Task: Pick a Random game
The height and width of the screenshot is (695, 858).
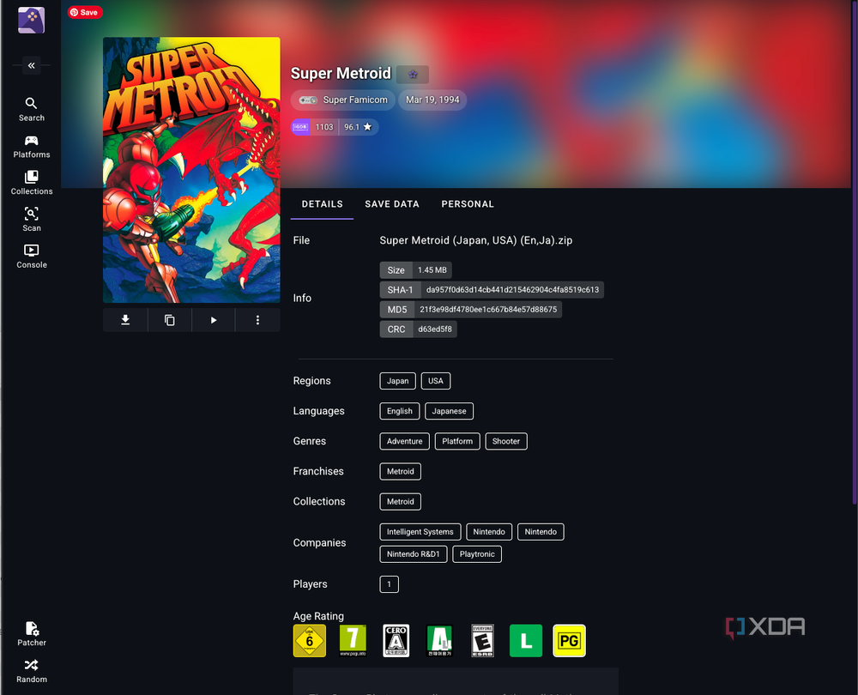Action: [x=31, y=672]
